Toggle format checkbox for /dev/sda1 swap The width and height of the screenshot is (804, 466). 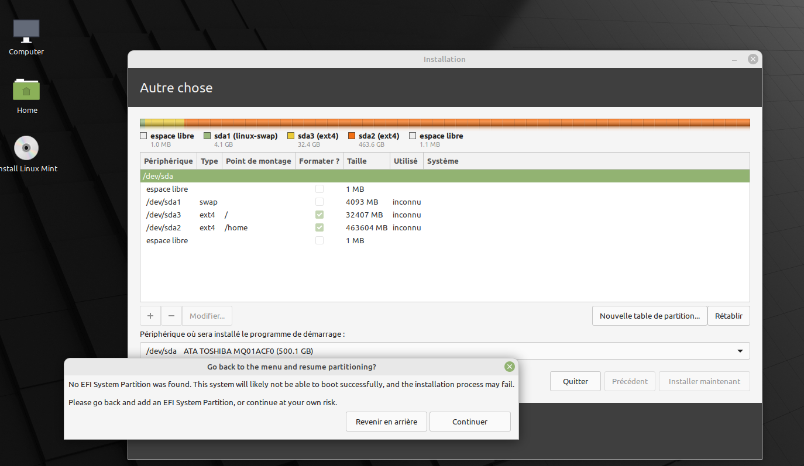(319, 202)
